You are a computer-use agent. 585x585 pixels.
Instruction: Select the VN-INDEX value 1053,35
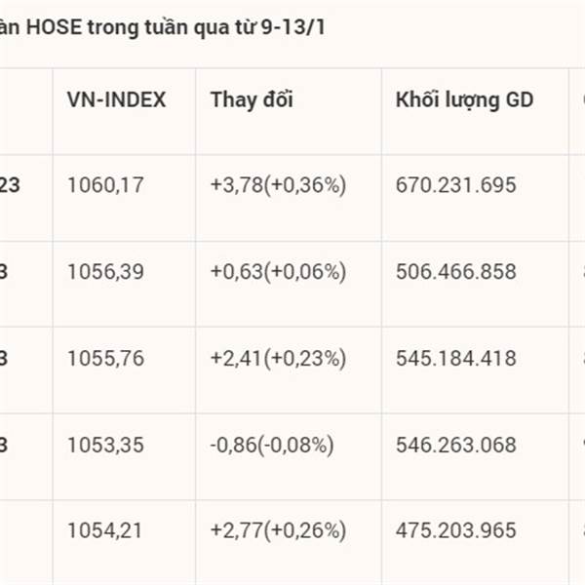105,446
